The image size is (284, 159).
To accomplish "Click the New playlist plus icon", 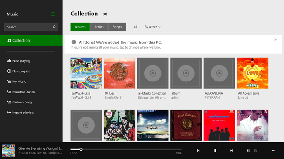I will pos(9,71).
